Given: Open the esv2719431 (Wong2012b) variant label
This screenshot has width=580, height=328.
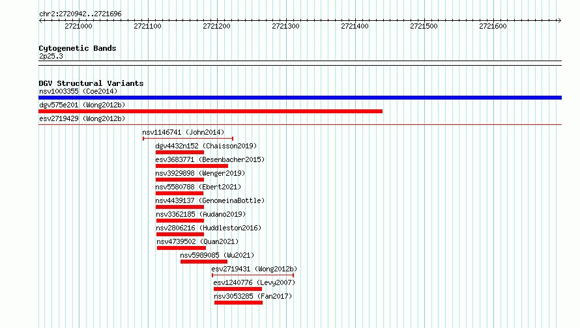Looking at the screenshot, I should pos(254,269).
